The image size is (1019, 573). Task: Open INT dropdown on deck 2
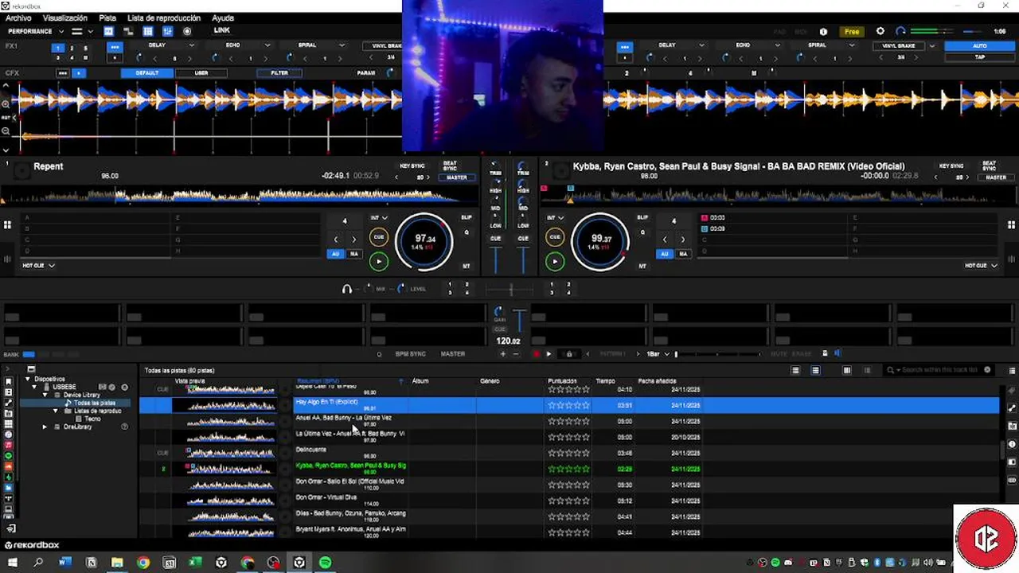(554, 217)
